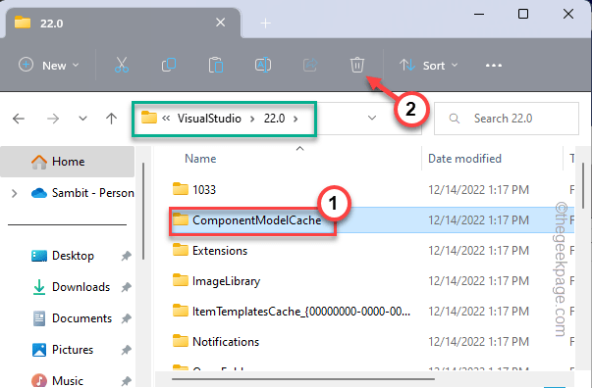
Task: Maximize the File Explorer window
Action: [x=523, y=15]
